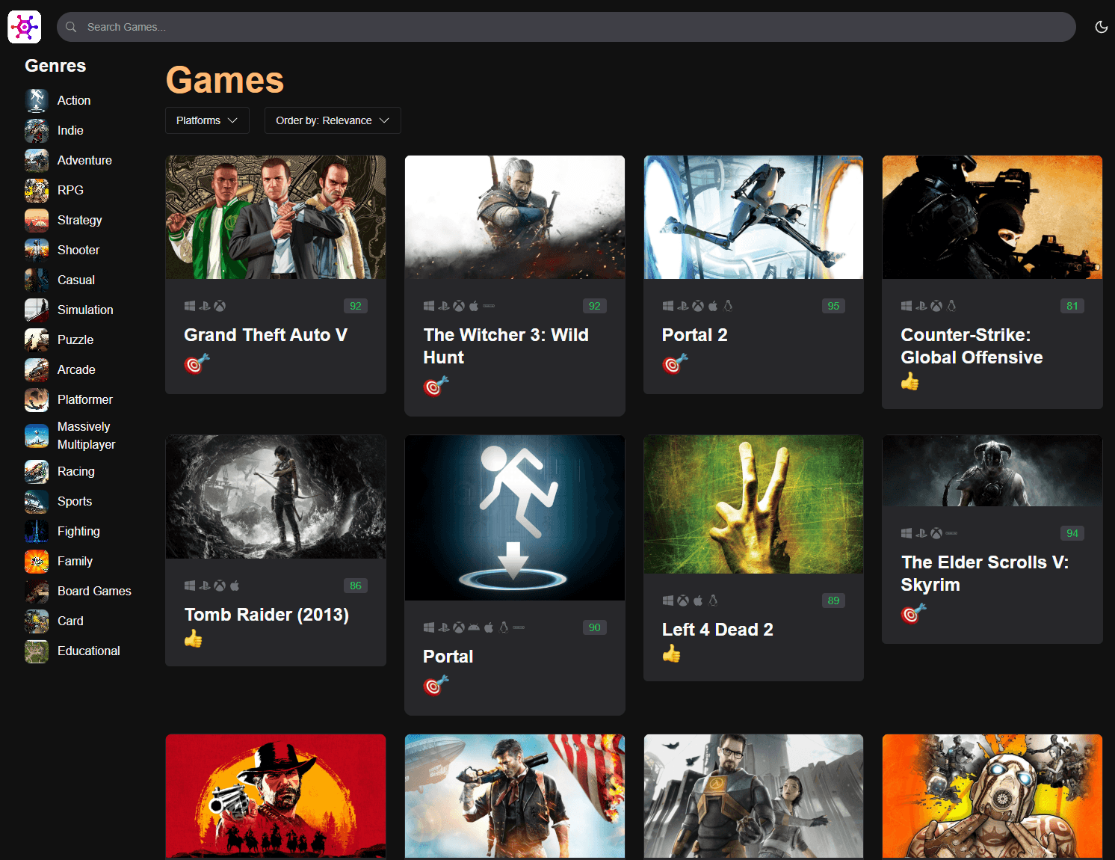Viewport: 1115px width, 860px height.
Task: Click inside the Search Games input field
Action: click(x=299, y=27)
